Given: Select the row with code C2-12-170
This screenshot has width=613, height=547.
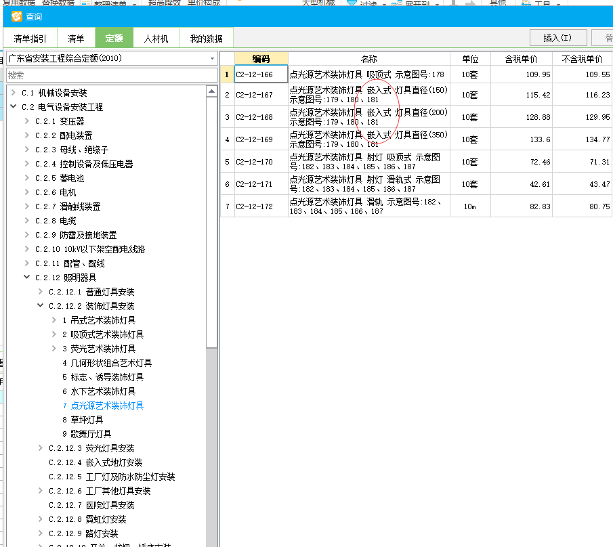Looking at the screenshot, I should coord(416,161).
